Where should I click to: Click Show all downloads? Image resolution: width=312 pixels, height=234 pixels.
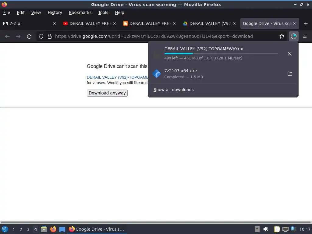(x=173, y=90)
